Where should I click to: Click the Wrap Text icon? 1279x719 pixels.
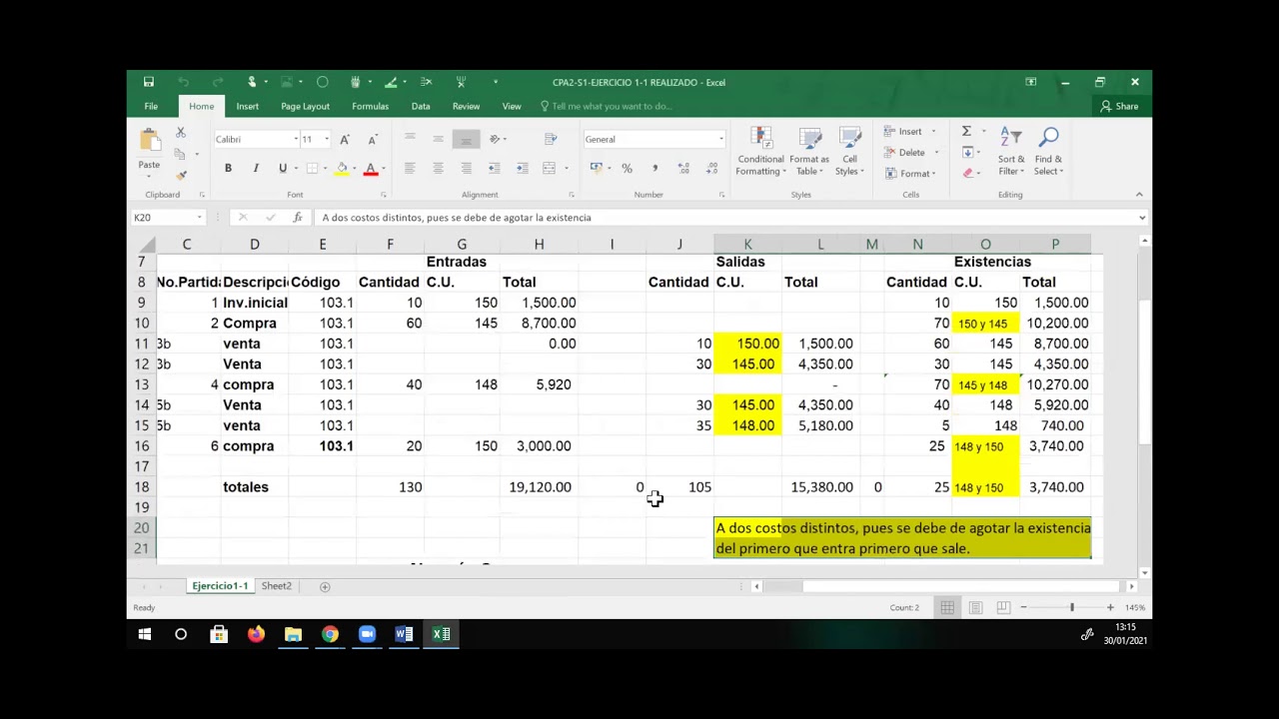coord(550,140)
